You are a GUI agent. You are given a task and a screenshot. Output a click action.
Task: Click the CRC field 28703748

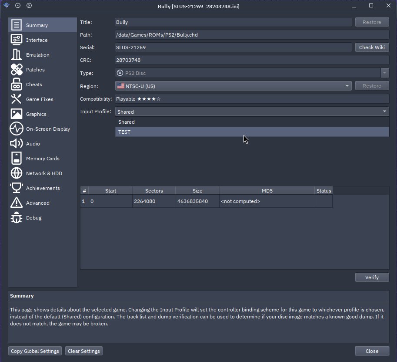pos(252,60)
